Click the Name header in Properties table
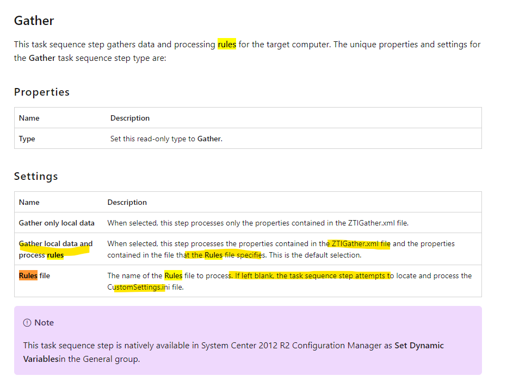 coord(29,118)
